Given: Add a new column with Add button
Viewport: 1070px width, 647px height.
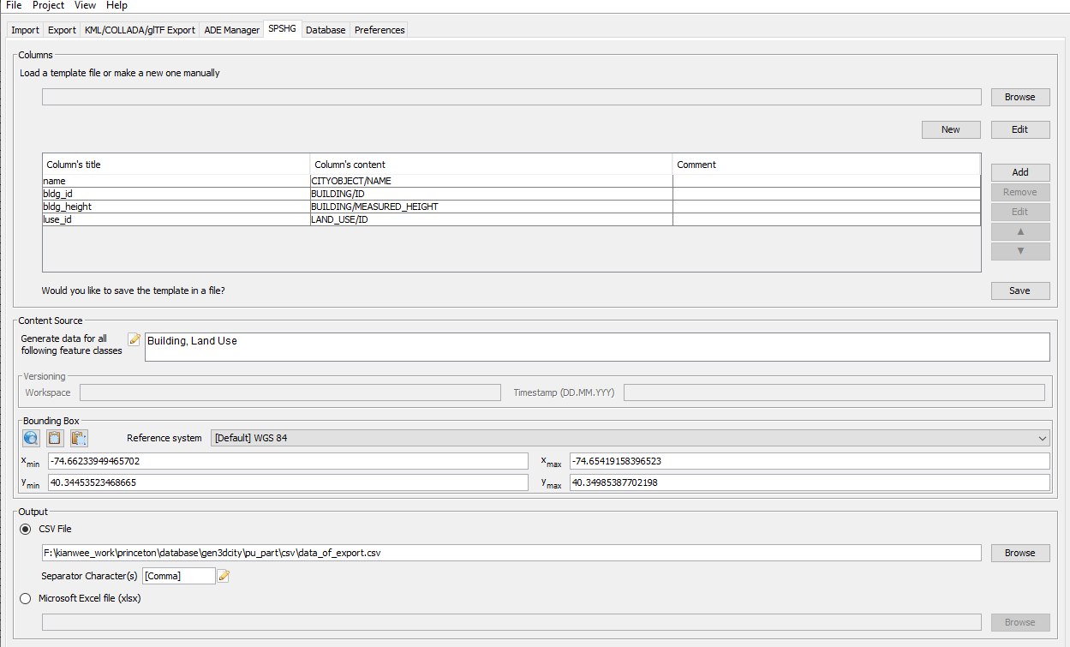Looking at the screenshot, I should point(1020,172).
